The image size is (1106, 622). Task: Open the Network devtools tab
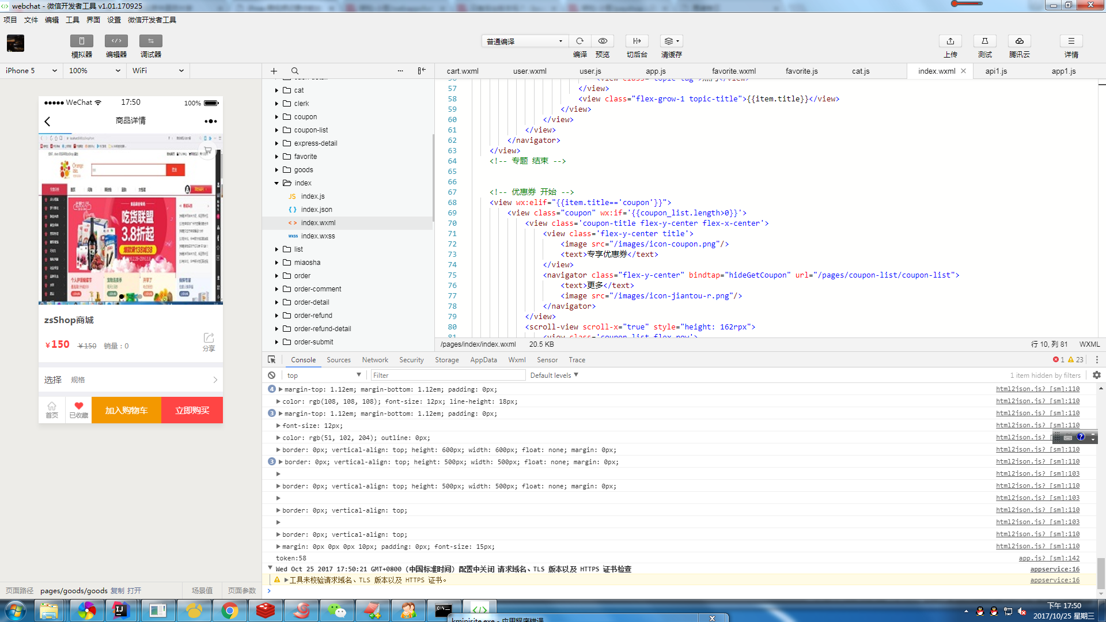375,360
